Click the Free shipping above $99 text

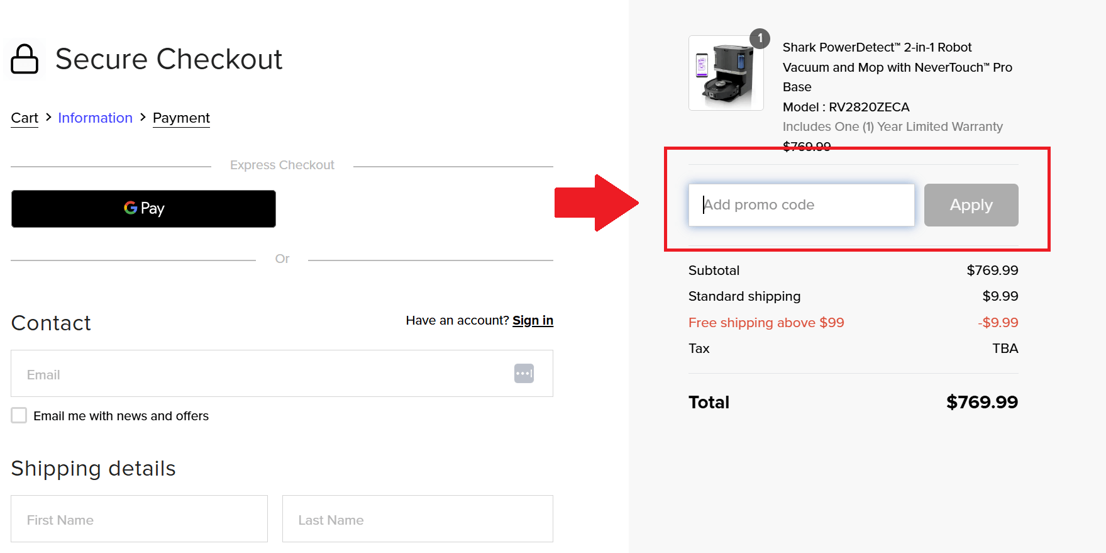coord(766,323)
